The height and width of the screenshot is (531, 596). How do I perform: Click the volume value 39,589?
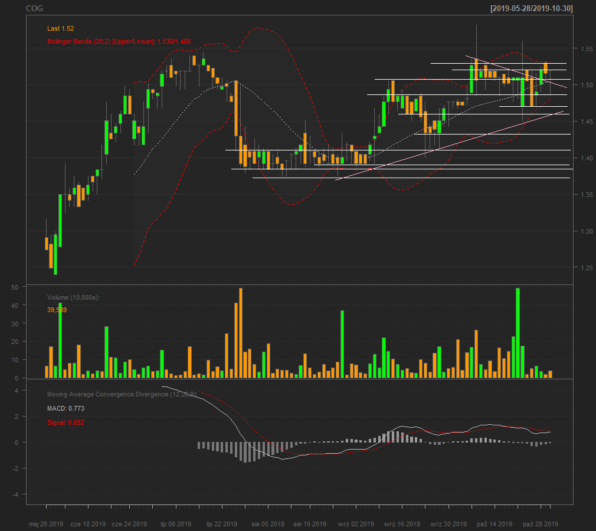[x=57, y=310]
